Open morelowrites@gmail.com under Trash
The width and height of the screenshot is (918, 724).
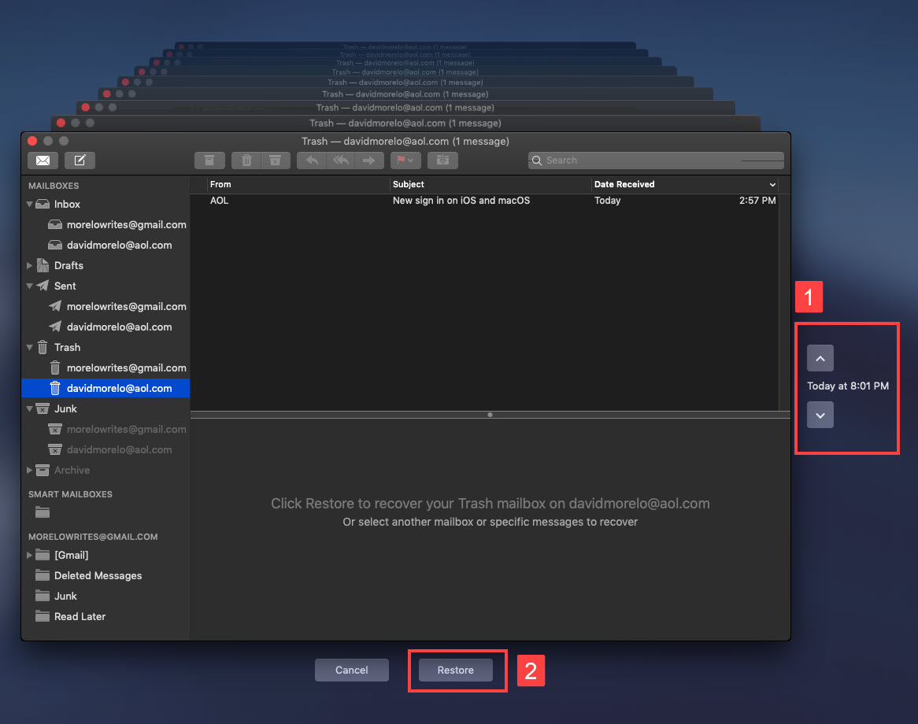127,368
